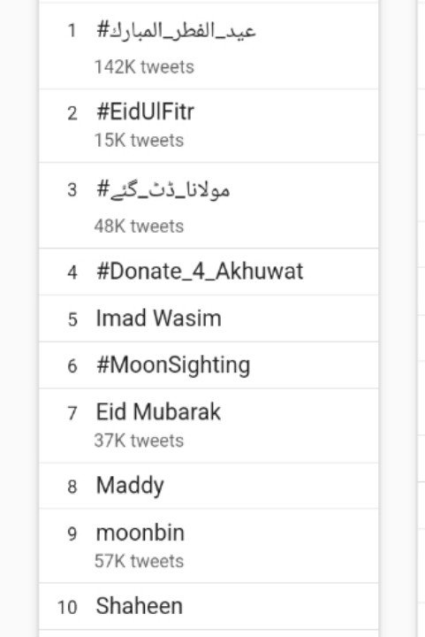Select the moonbin trending topic

(x=140, y=533)
